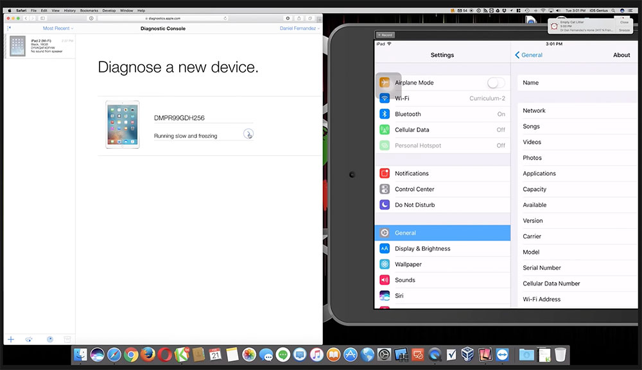This screenshot has height=370, width=642.
Task: Add a new device with the plus icon
Action: tap(11, 339)
